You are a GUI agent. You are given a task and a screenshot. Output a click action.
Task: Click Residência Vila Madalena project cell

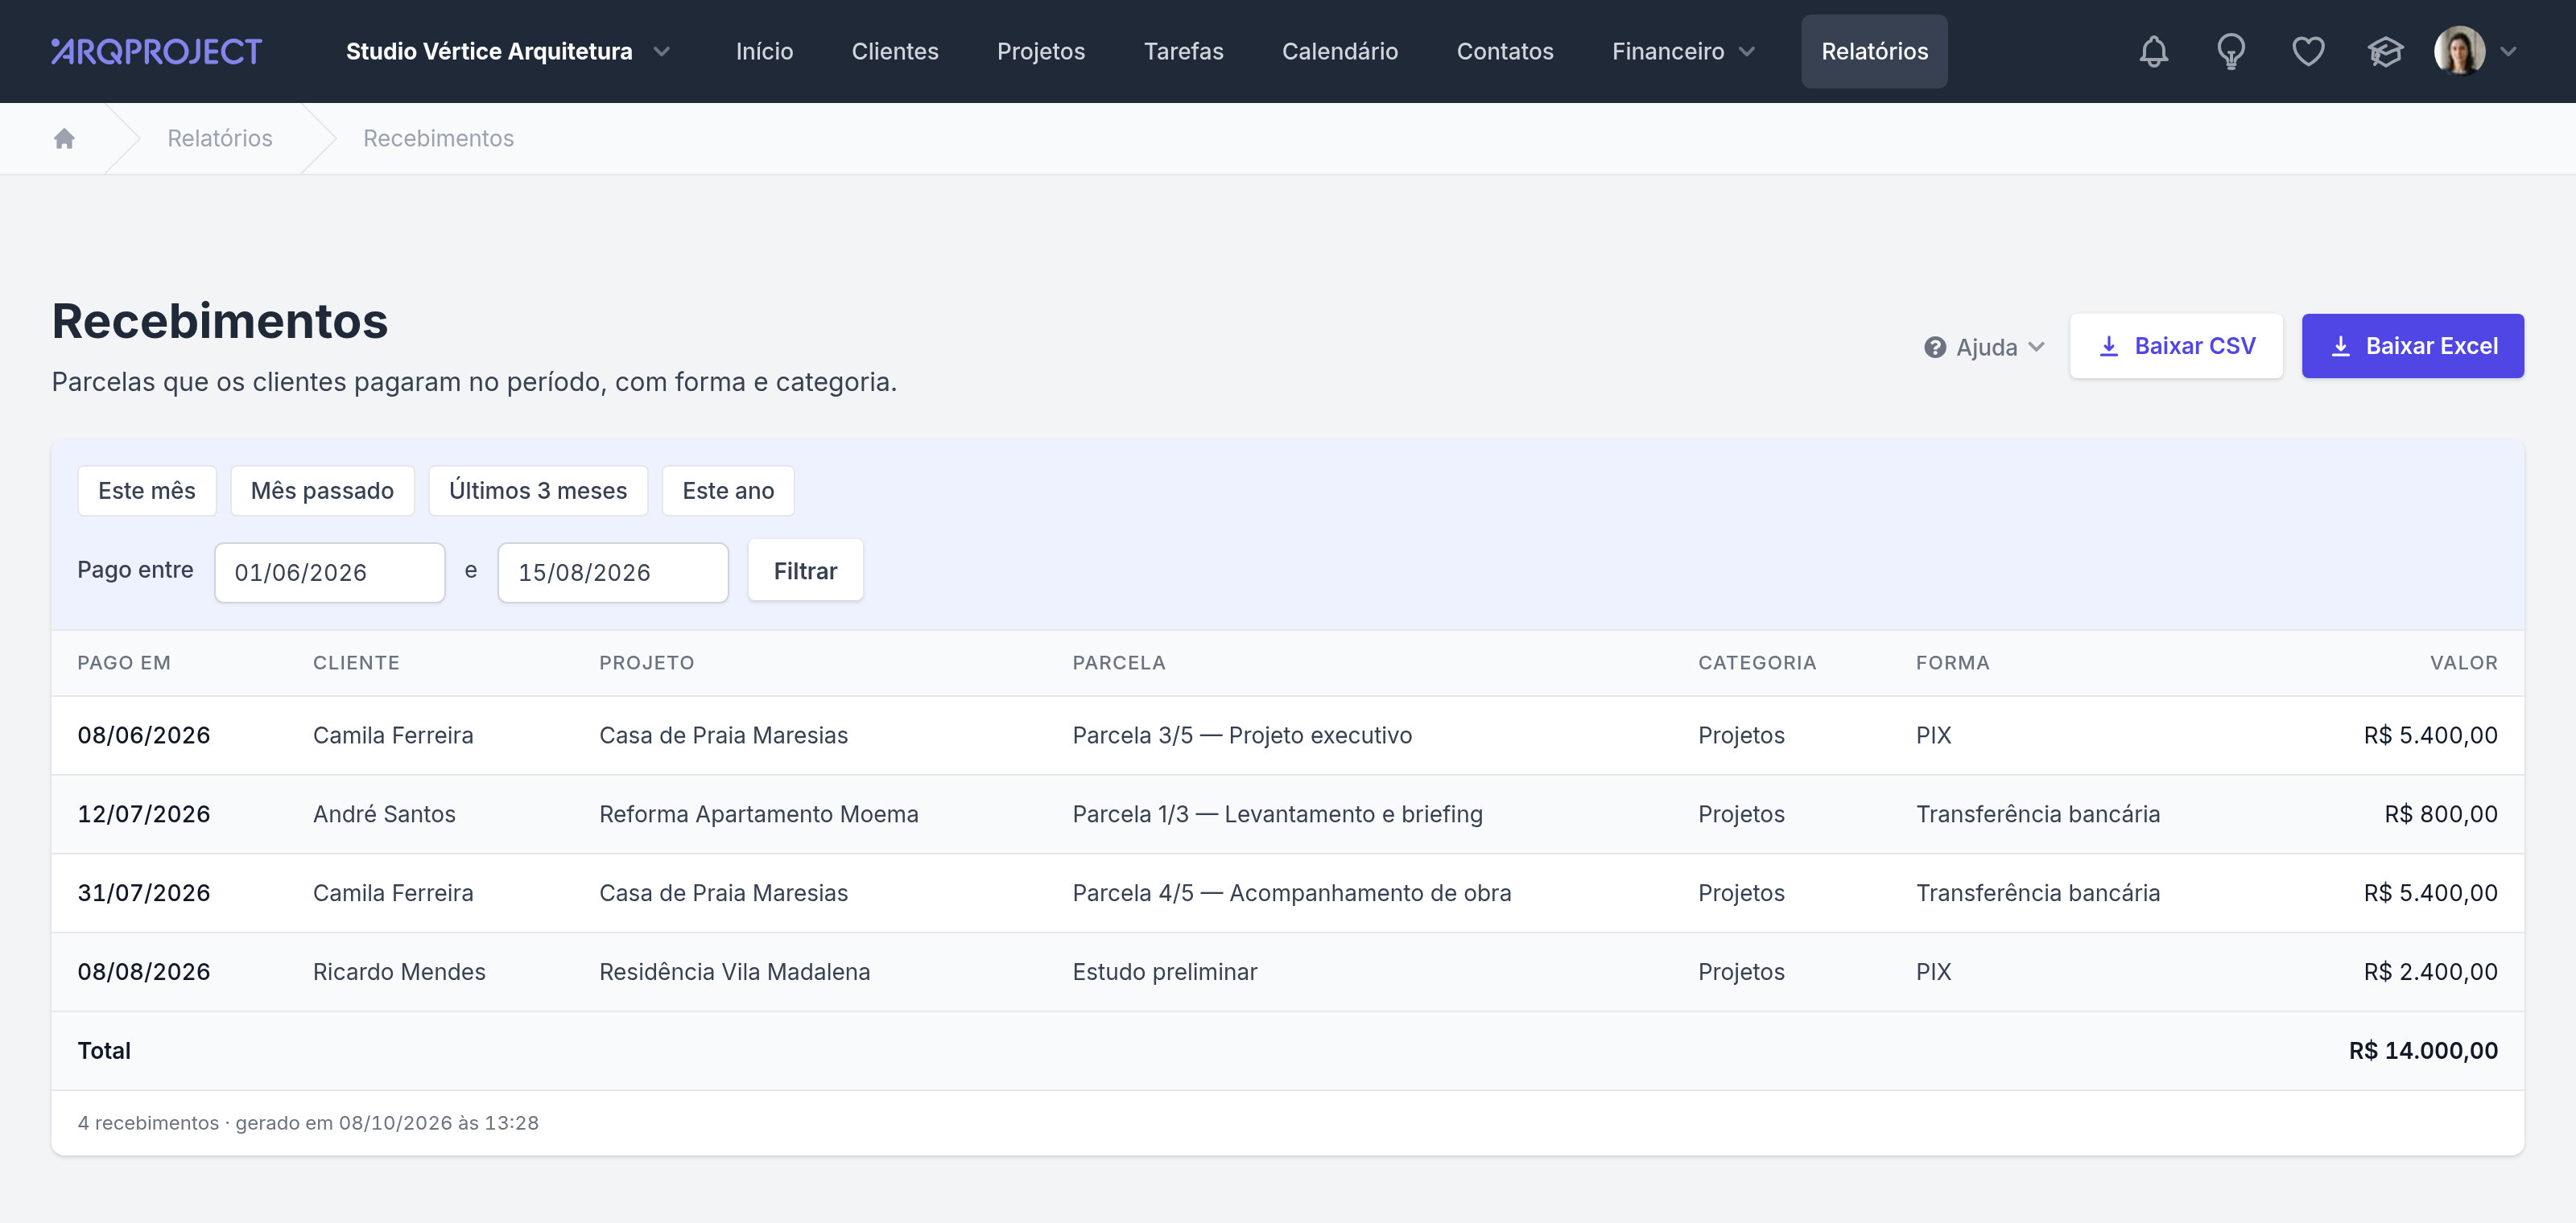click(x=734, y=972)
